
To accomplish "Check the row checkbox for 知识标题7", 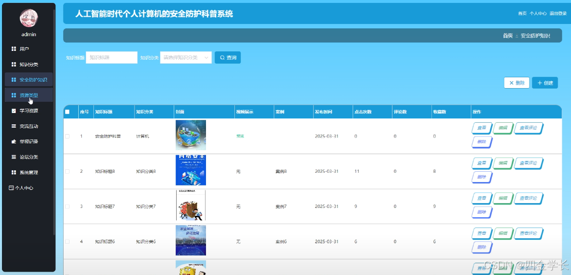I will [x=67, y=206].
